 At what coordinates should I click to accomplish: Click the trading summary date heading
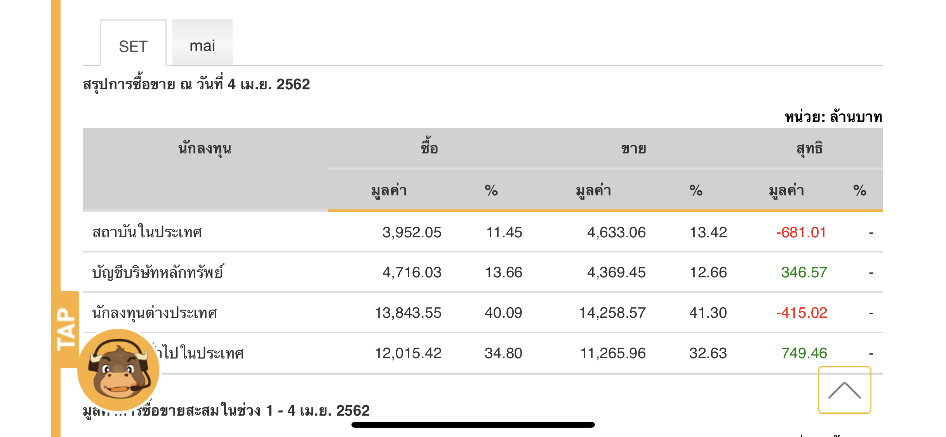click(x=196, y=84)
